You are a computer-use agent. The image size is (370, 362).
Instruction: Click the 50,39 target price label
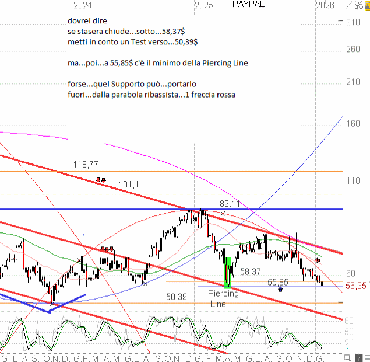pos(176,297)
